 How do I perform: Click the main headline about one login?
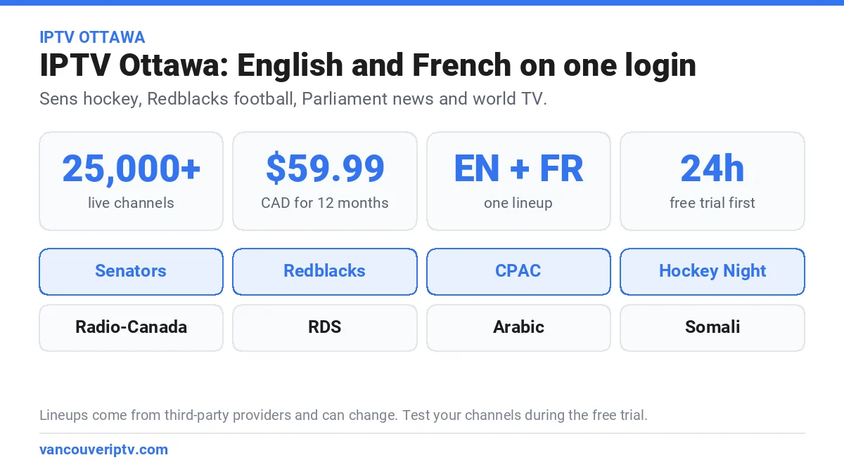coord(368,65)
